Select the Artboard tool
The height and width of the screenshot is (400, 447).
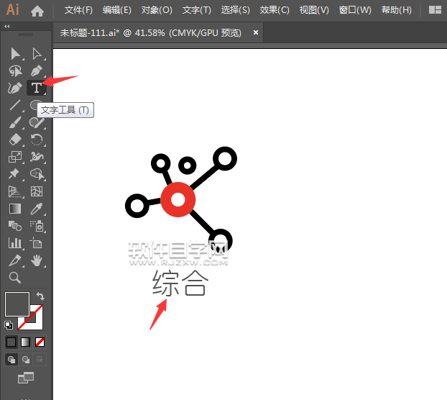(x=37, y=243)
